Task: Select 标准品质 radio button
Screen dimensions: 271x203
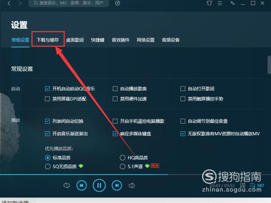Action: (x=48, y=158)
